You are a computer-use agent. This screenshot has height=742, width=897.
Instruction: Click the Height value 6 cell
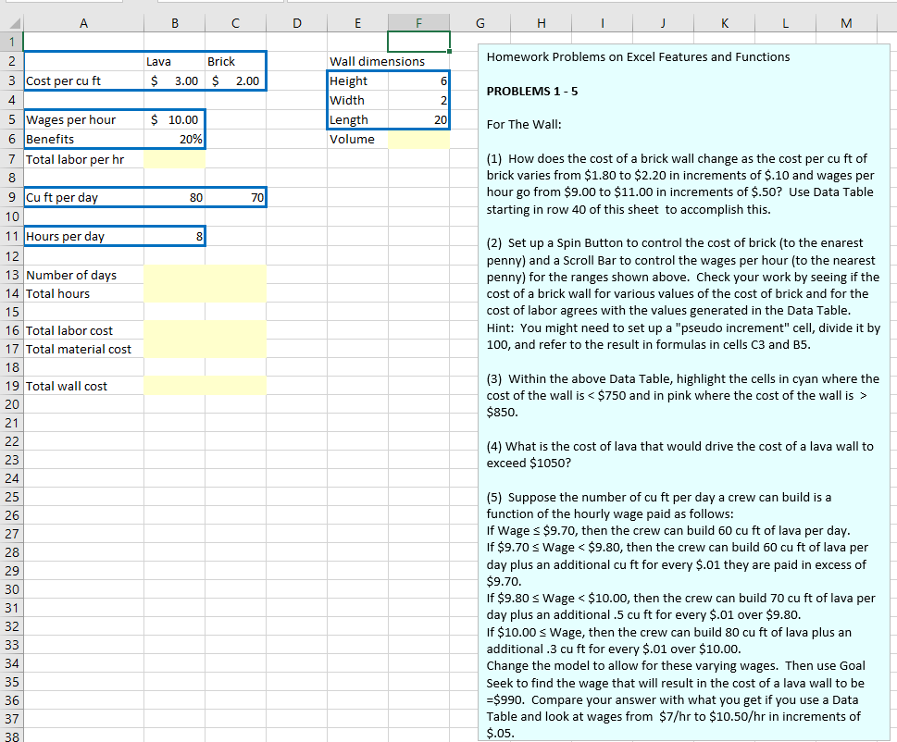418,80
